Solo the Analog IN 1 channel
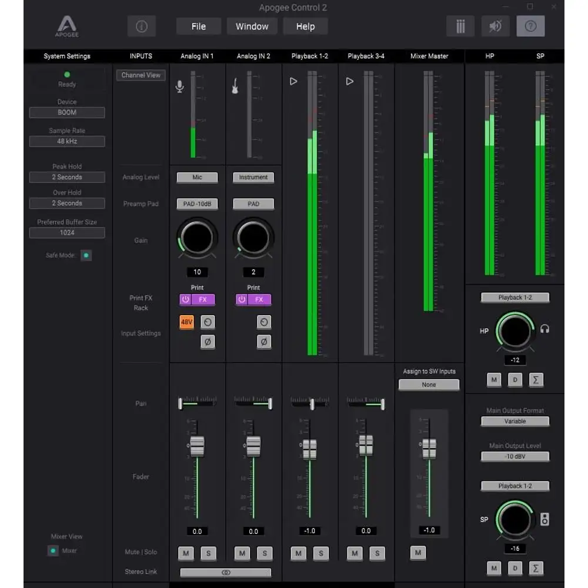588x588 pixels. (209, 553)
